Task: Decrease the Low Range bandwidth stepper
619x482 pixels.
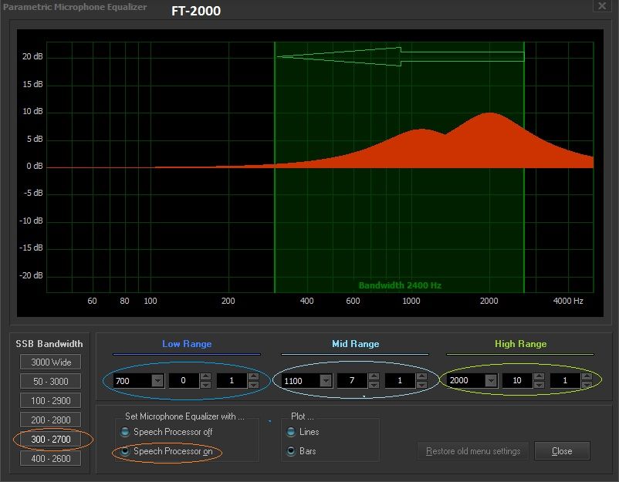Action: click(253, 385)
